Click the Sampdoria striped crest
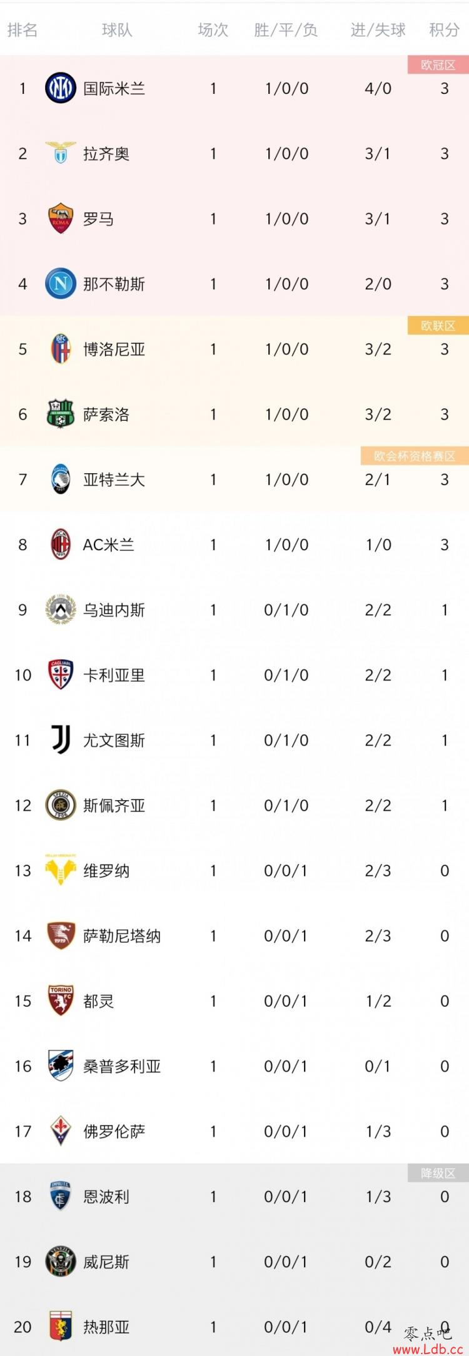Screen dimensions: 469x1356 [x=61, y=1066]
